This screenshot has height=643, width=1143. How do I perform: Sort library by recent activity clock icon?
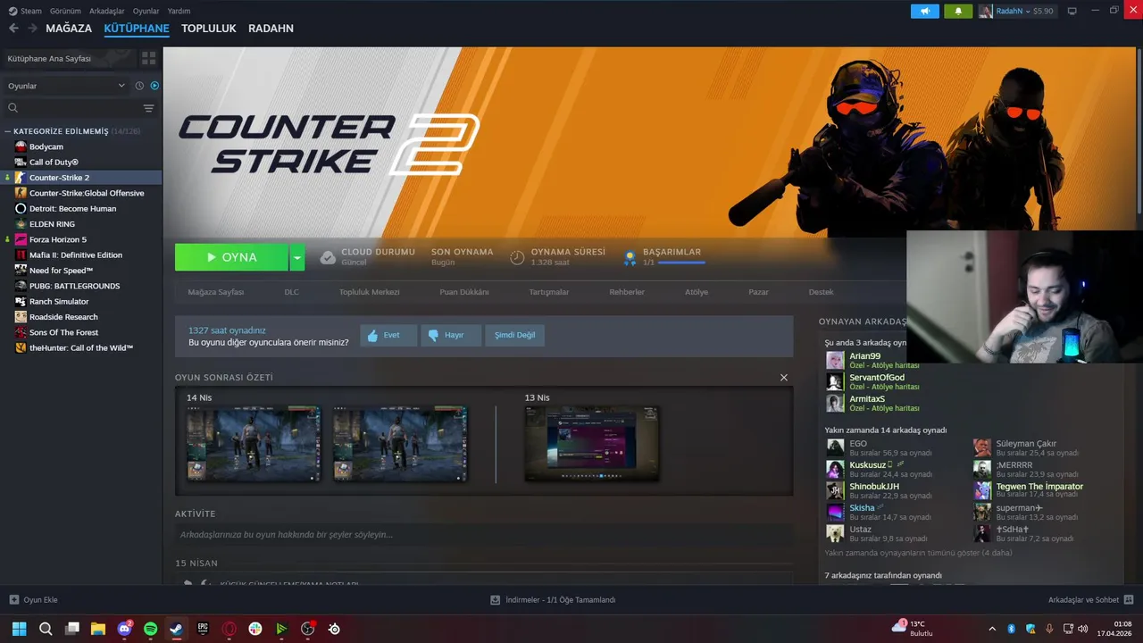pos(139,86)
